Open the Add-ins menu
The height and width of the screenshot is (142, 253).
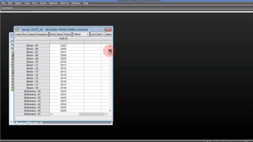pos(64,3)
